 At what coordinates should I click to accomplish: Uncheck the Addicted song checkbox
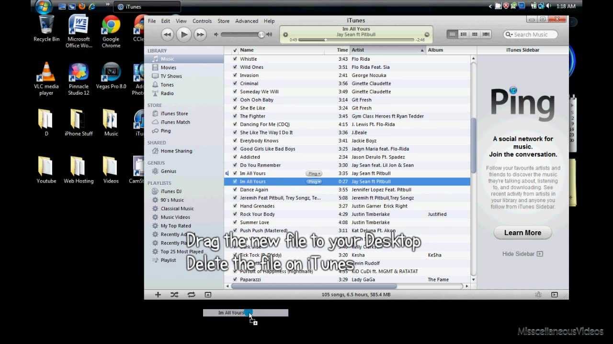coord(235,157)
